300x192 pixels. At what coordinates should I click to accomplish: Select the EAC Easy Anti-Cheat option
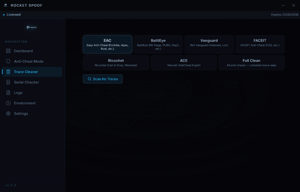[107, 44]
